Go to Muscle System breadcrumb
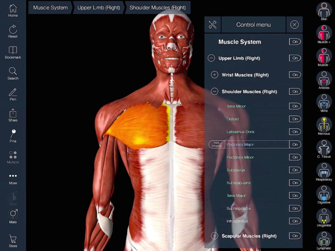The width and height of the screenshot is (335, 251). coord(50,8)
